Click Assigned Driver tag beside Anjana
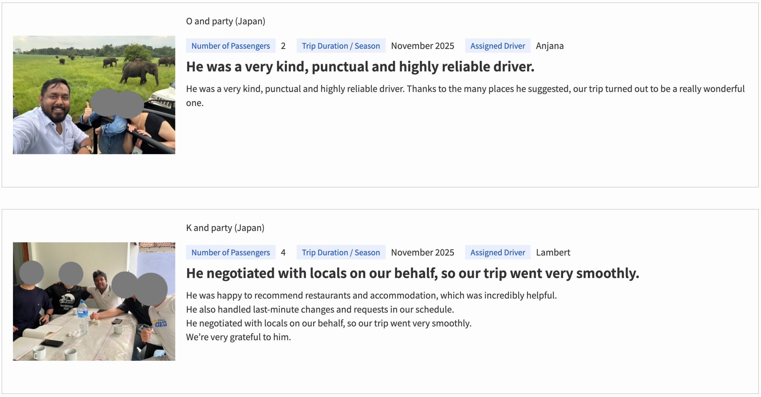This screenshot has height=397, width=761. pyautogui.click(x=497, y=46)
